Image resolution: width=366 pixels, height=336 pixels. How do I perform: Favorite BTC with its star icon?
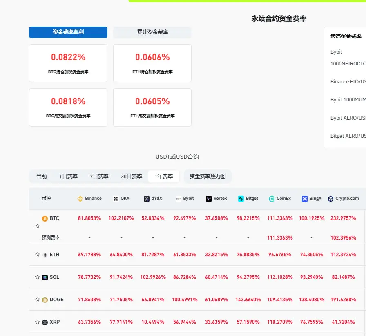(37, 226)
